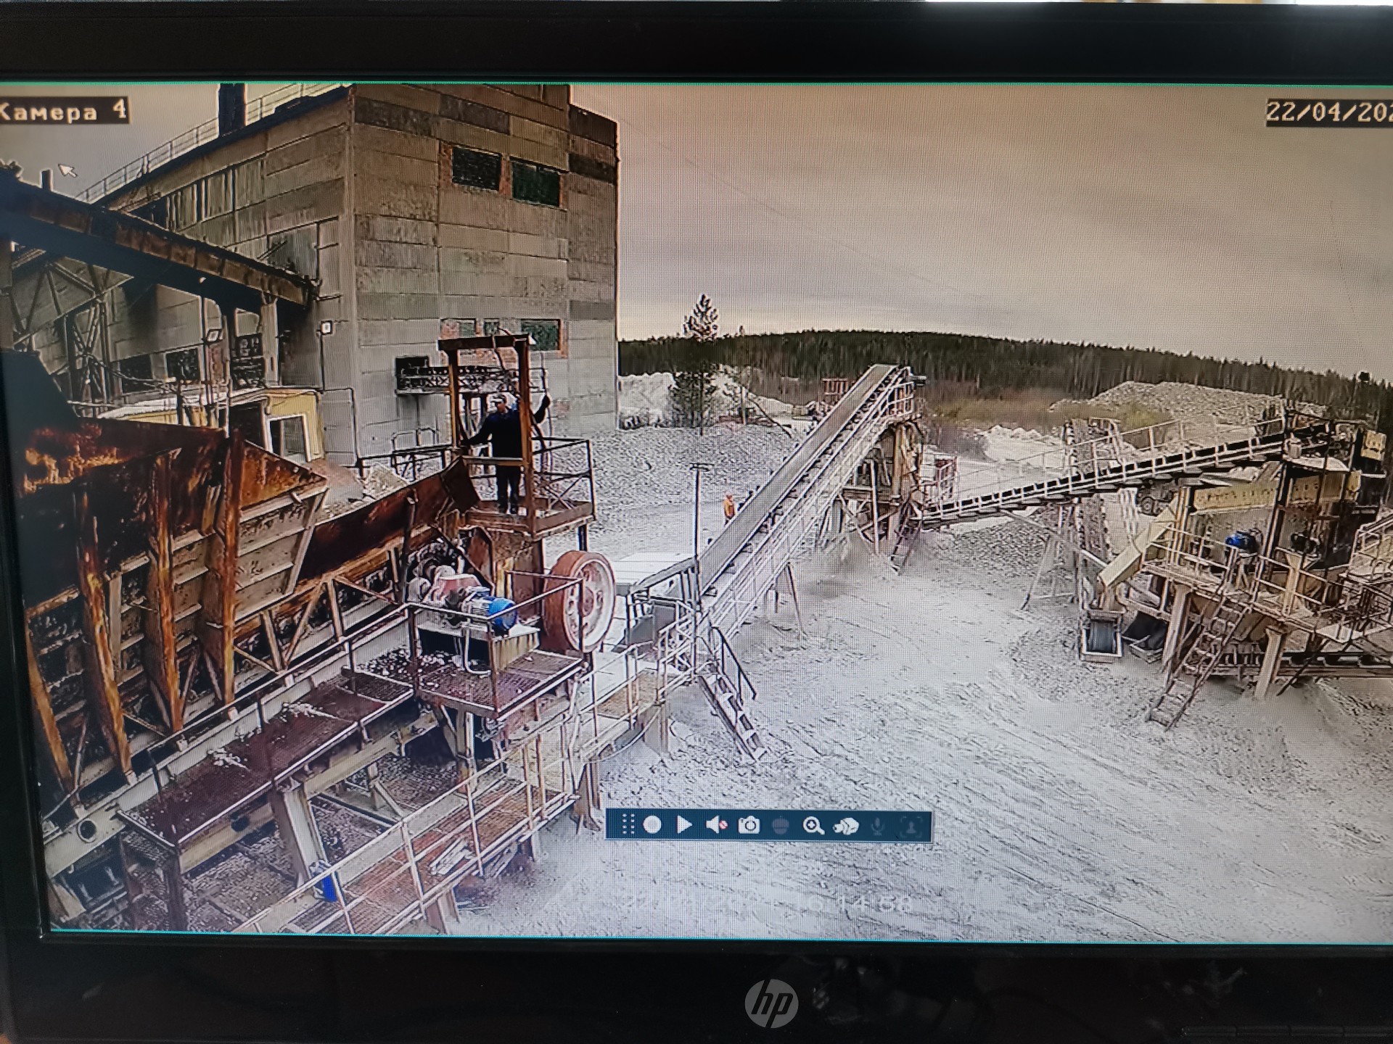
Task: Toggle the muted speaker audio icon
Action: tap(717, 825)
